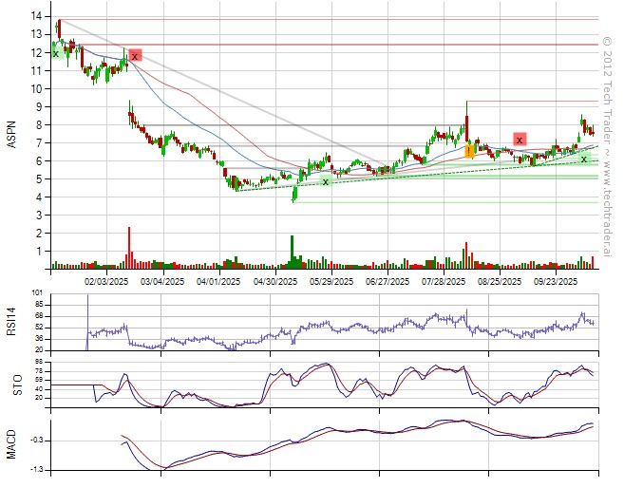The height and width of the screenshot is (488, 624).
Task: Click the green x marker at chart's far left
Action: point(55,53)
